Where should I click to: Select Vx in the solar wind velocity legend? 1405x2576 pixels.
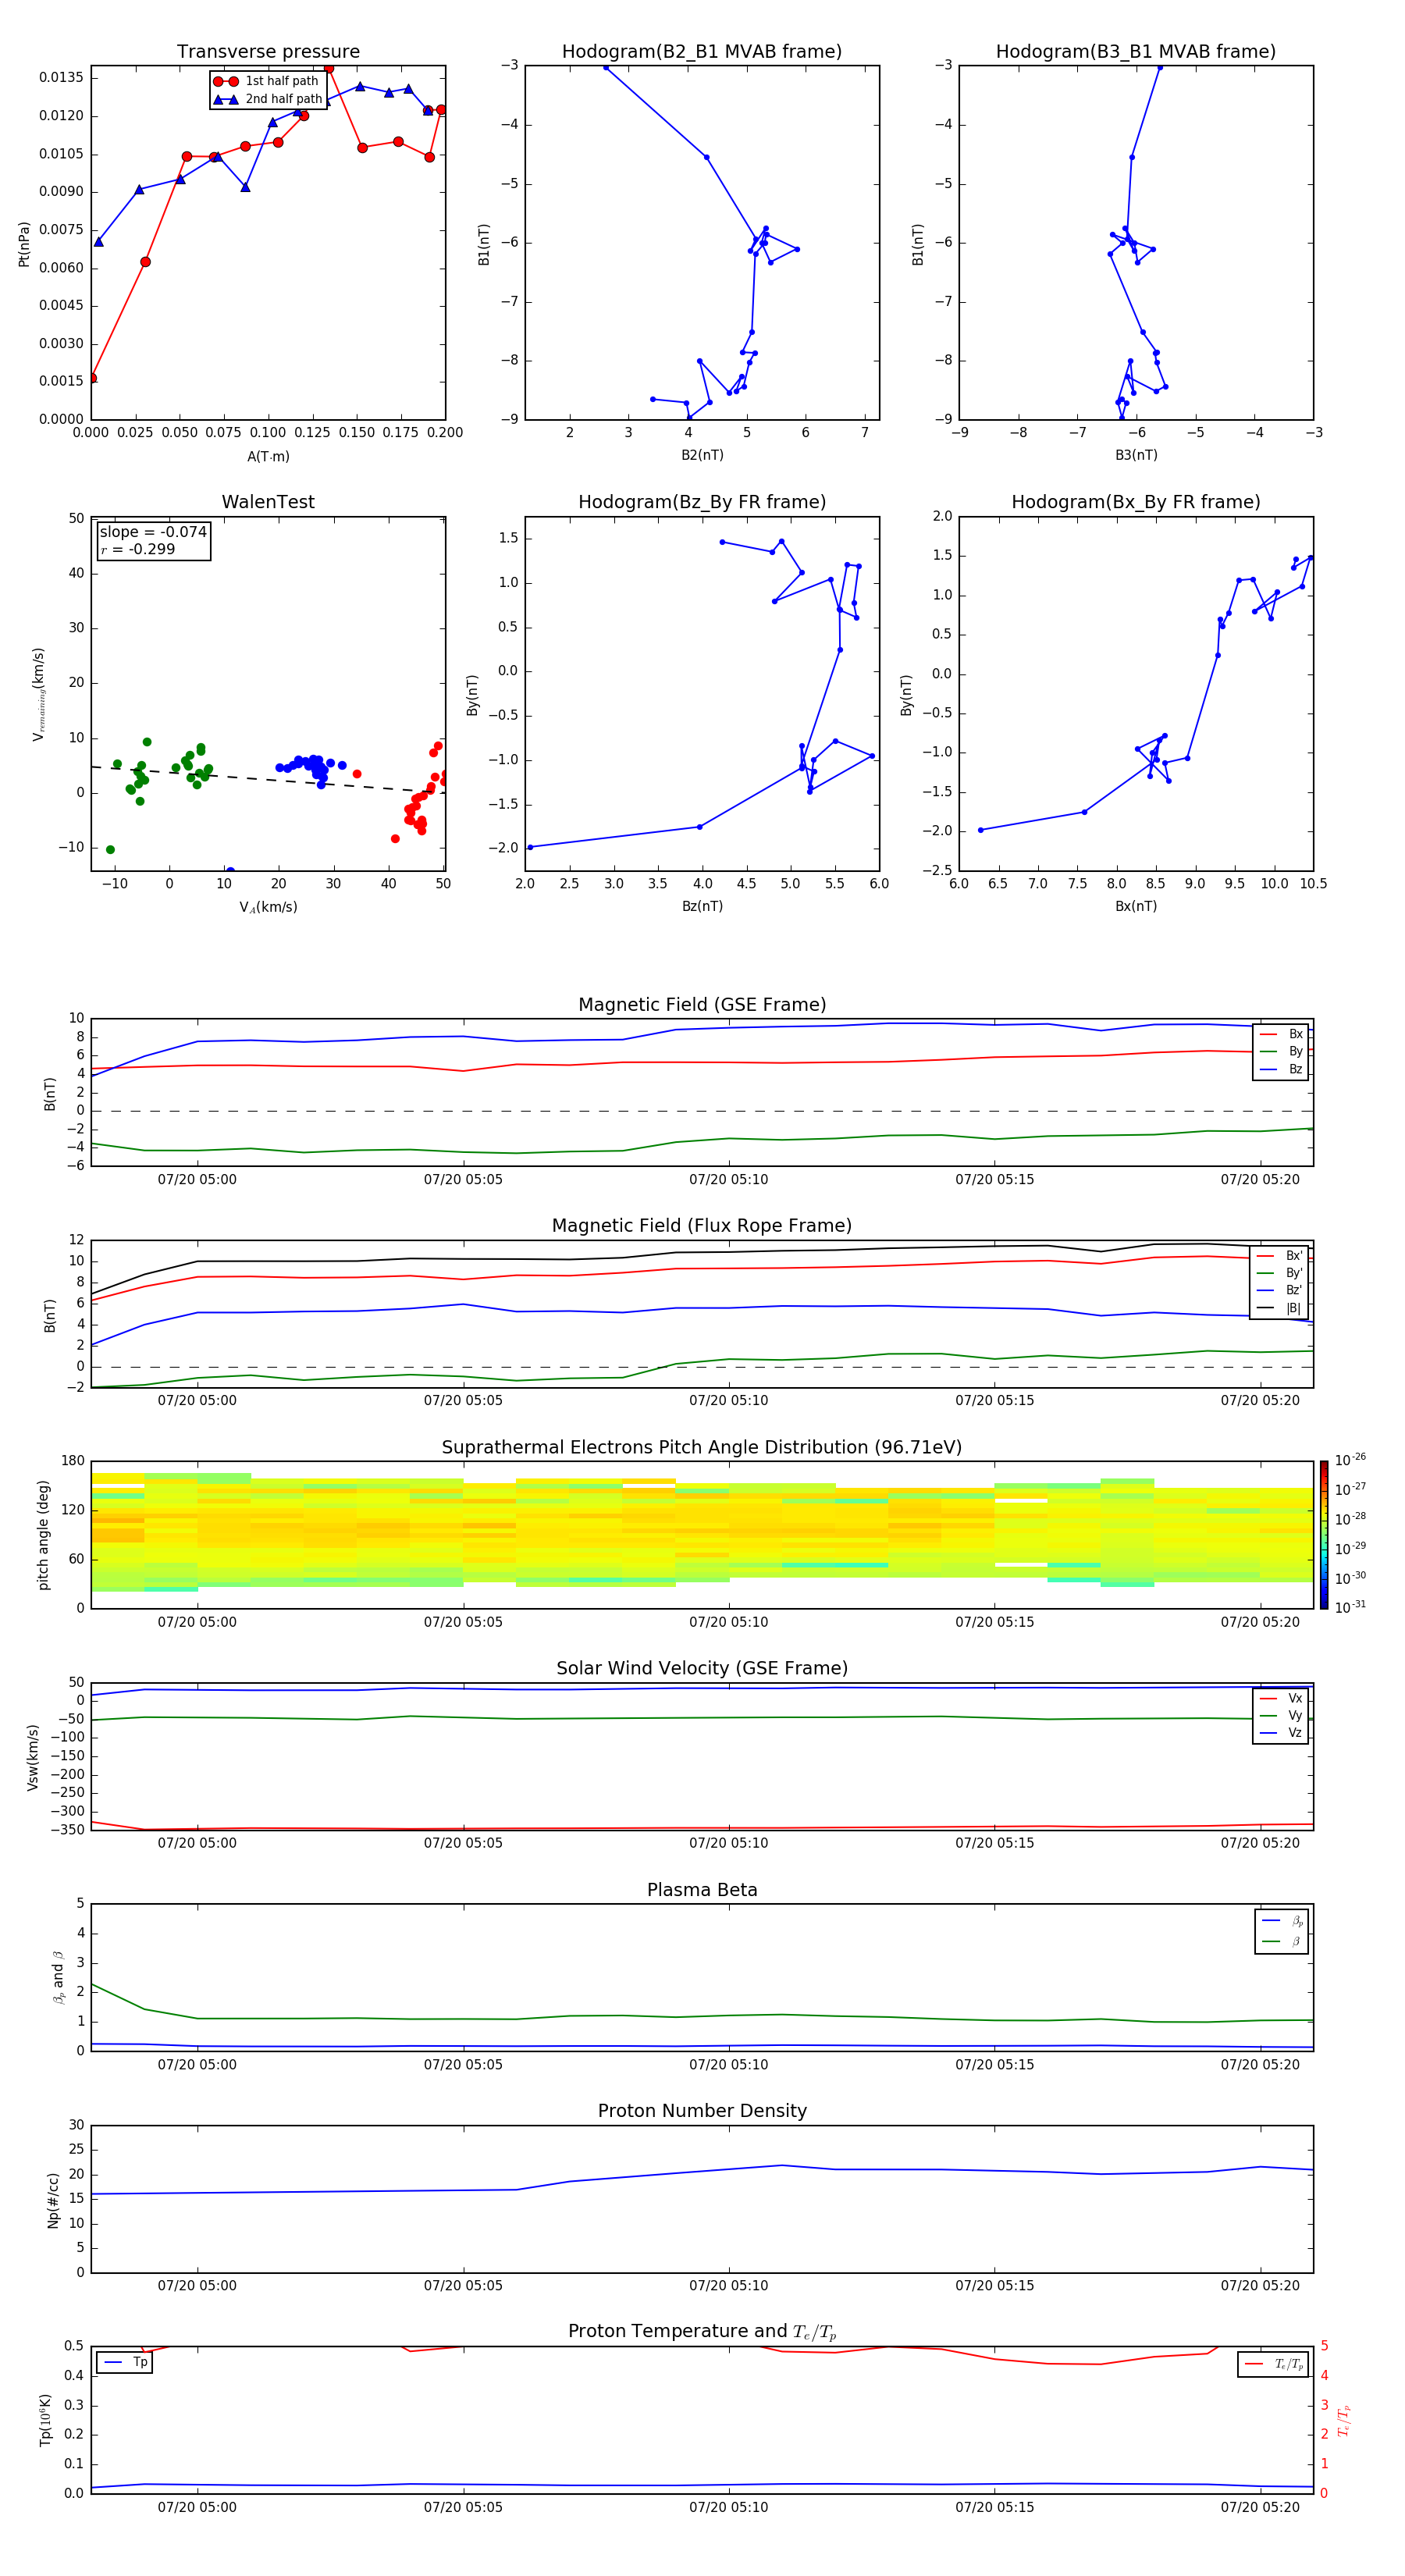pos(1281,1699)
